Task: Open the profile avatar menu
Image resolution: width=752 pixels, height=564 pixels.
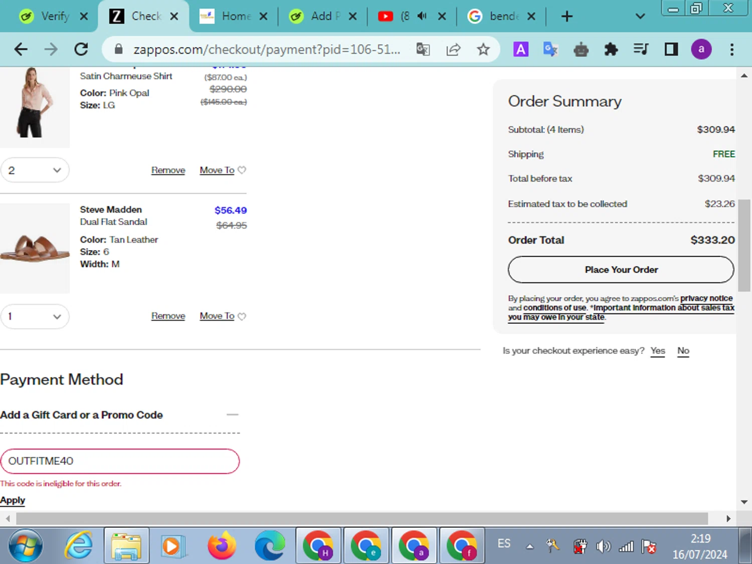Action: point(701,49)
